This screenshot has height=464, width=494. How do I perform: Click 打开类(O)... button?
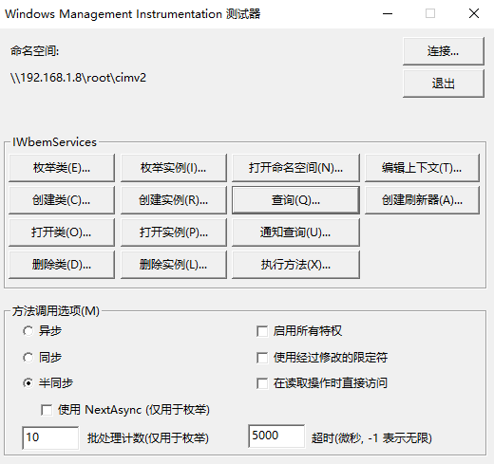(62, 232)
